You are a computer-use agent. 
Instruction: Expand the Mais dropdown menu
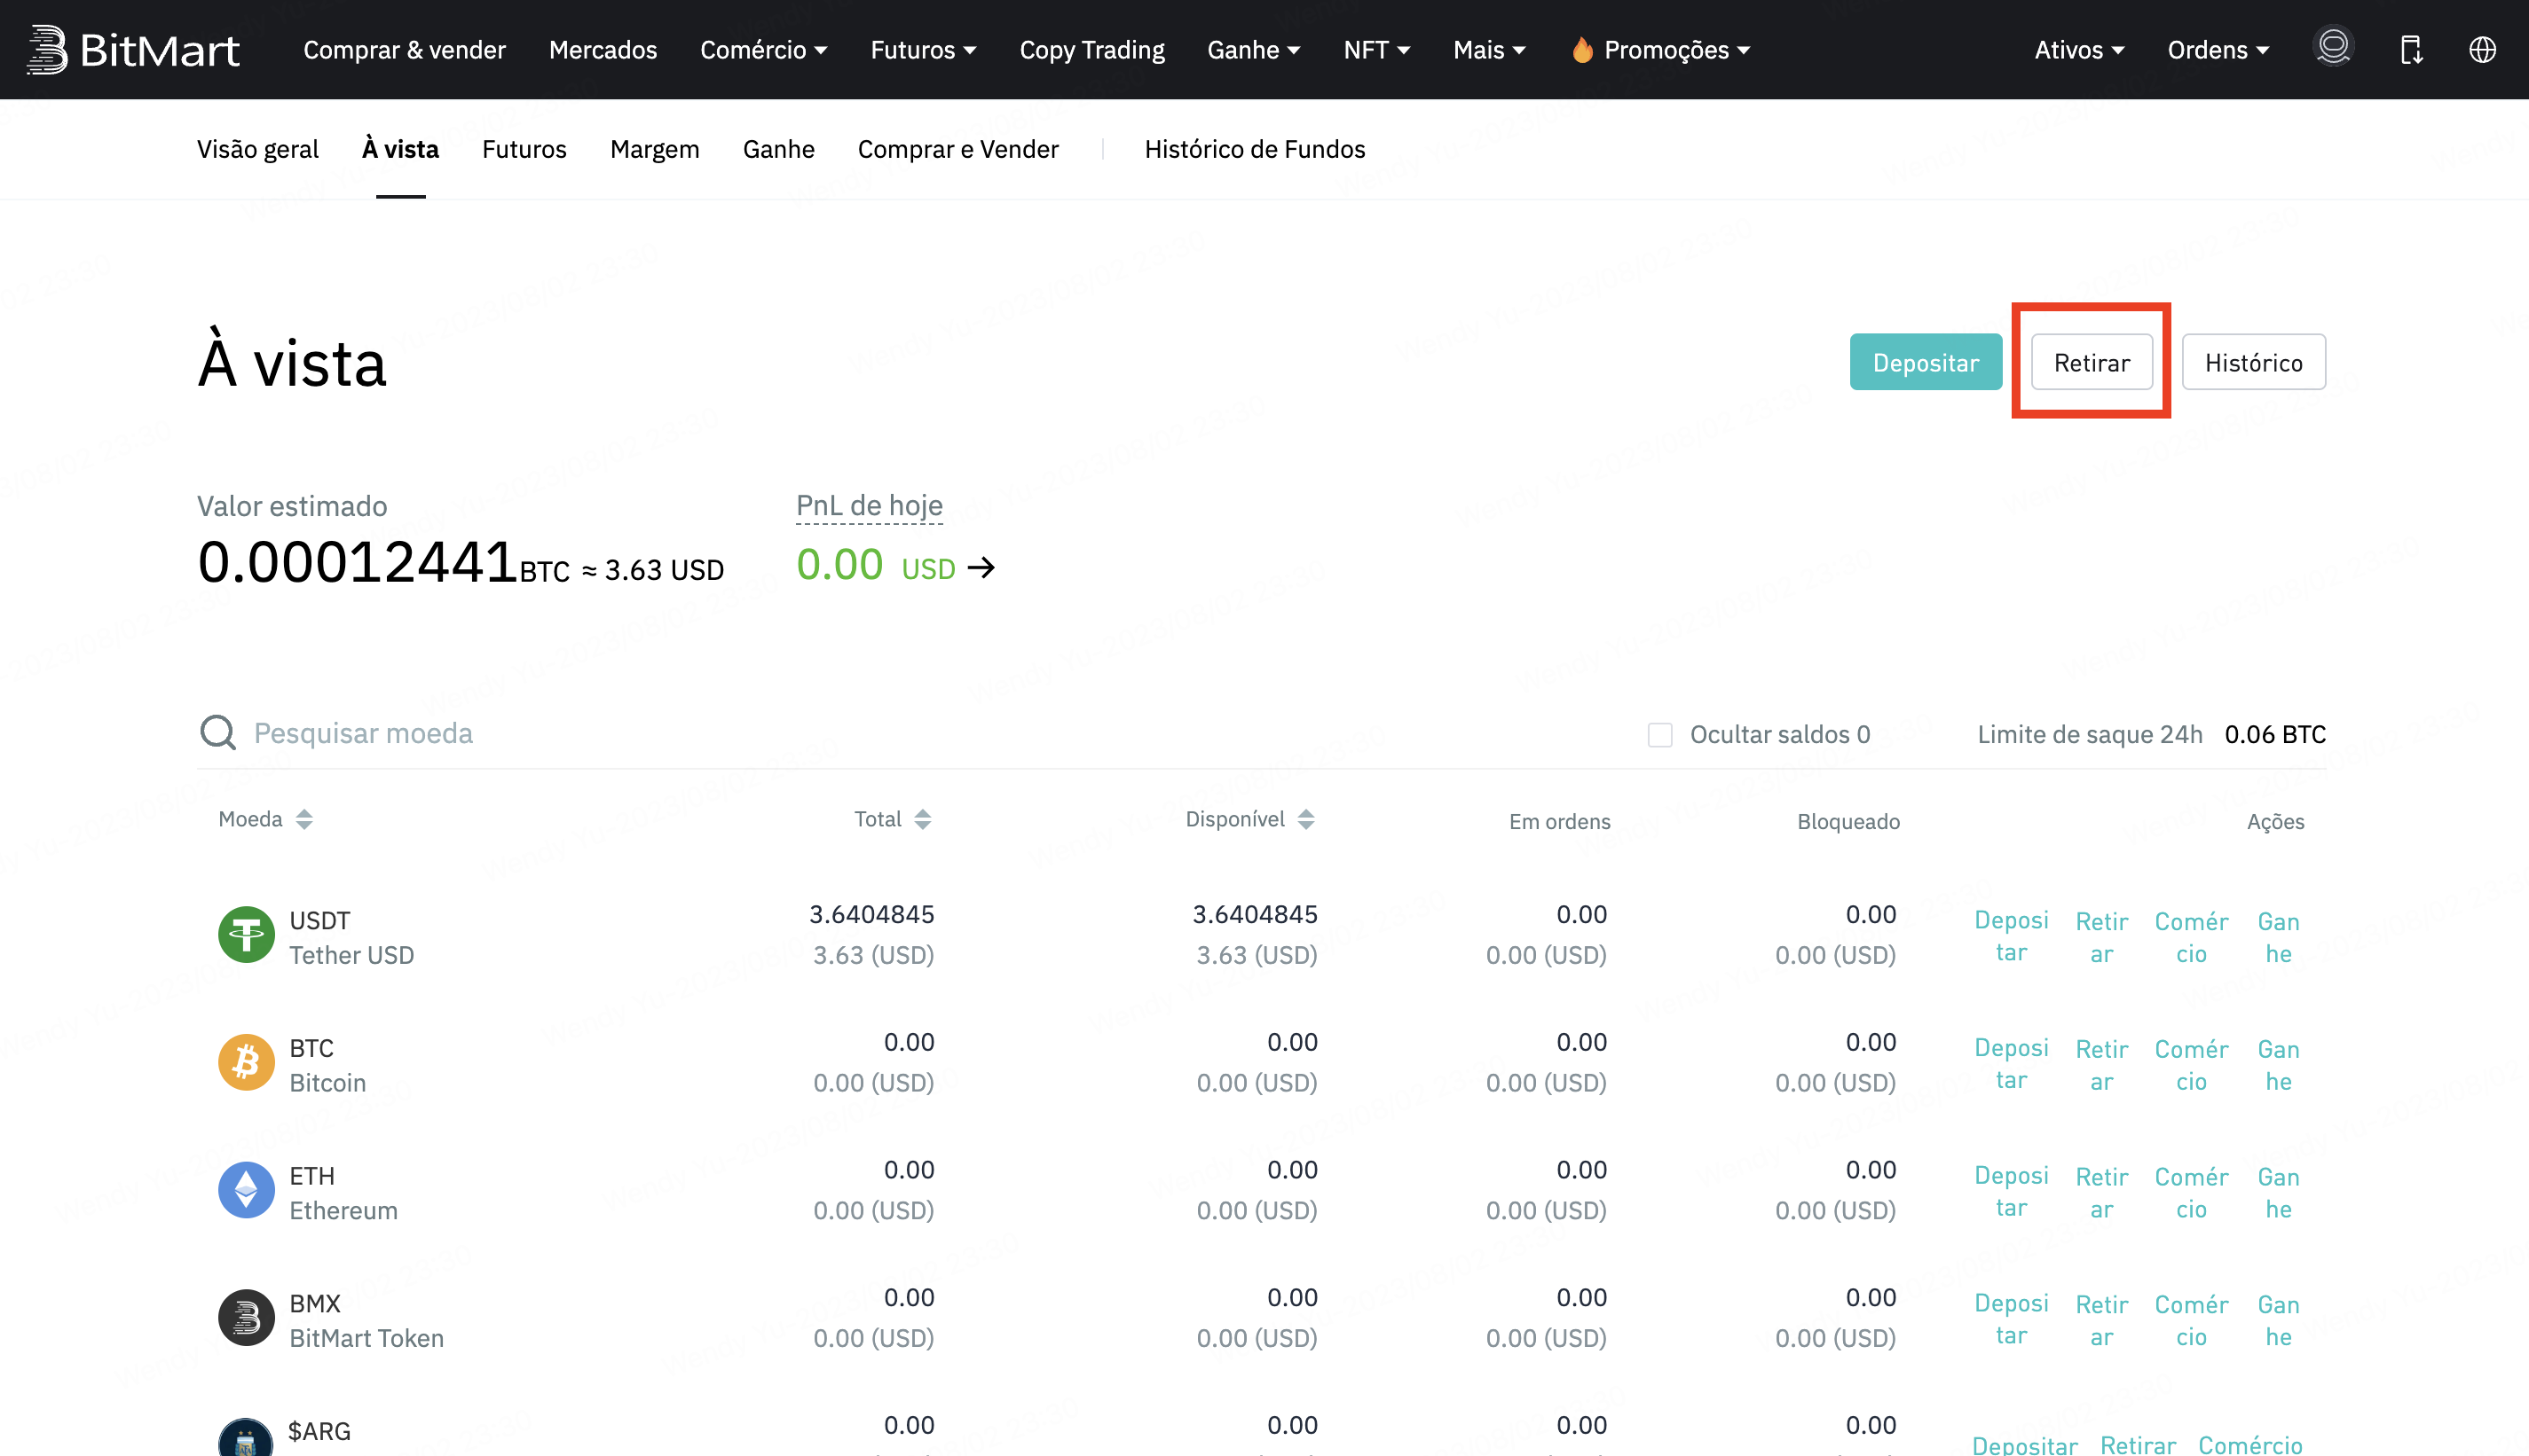pos(1489,50)
